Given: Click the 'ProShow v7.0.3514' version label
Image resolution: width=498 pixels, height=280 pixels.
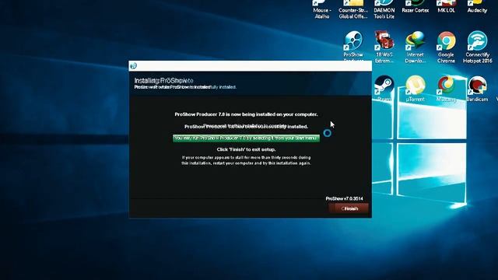Looking at the screenshot, I should pyautogui.click(x=344, y=198).
